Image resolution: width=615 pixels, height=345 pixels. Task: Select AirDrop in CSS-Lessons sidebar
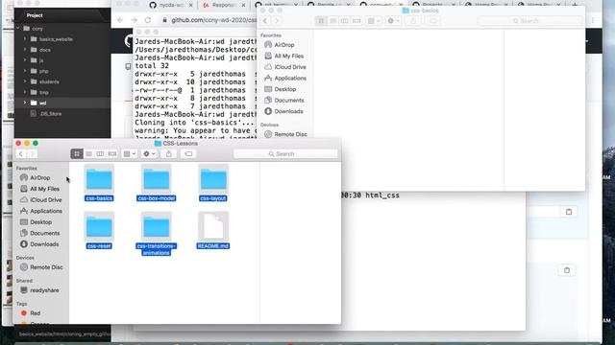(x=40, y=177)
